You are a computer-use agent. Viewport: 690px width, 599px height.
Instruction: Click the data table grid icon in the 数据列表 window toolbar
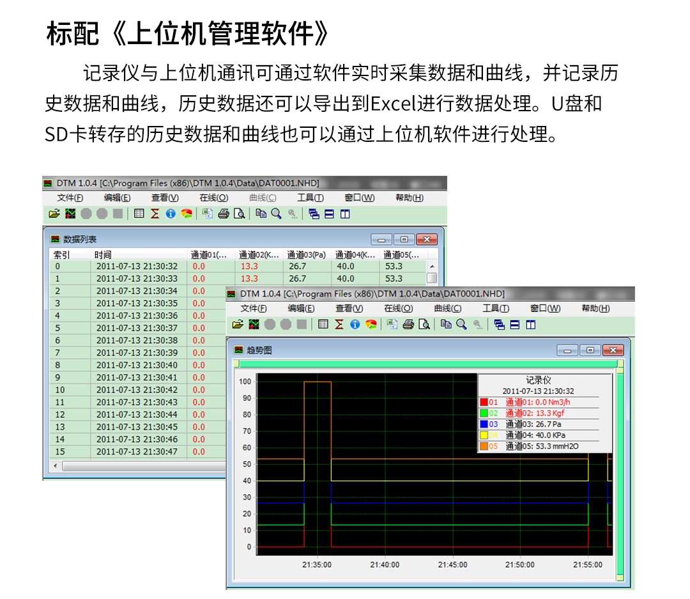coord(139,214)
